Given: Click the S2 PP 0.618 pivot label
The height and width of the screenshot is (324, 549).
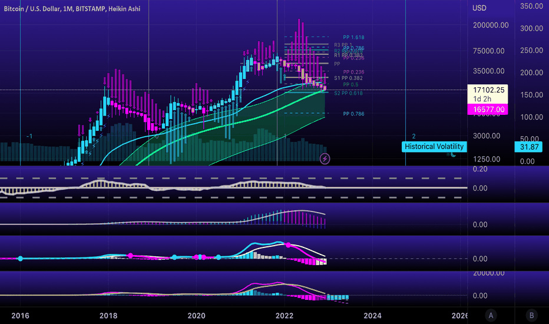Looking at the screenshot, I should click(348, 93).
